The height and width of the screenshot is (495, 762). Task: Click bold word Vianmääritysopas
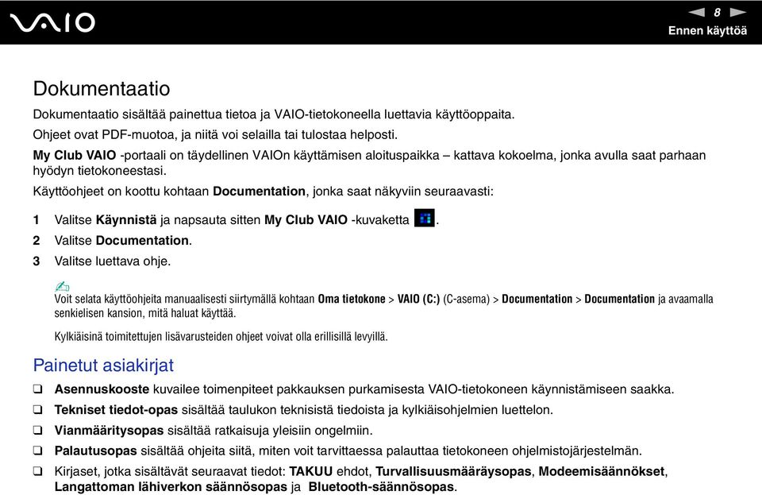[x=109, y=431]
